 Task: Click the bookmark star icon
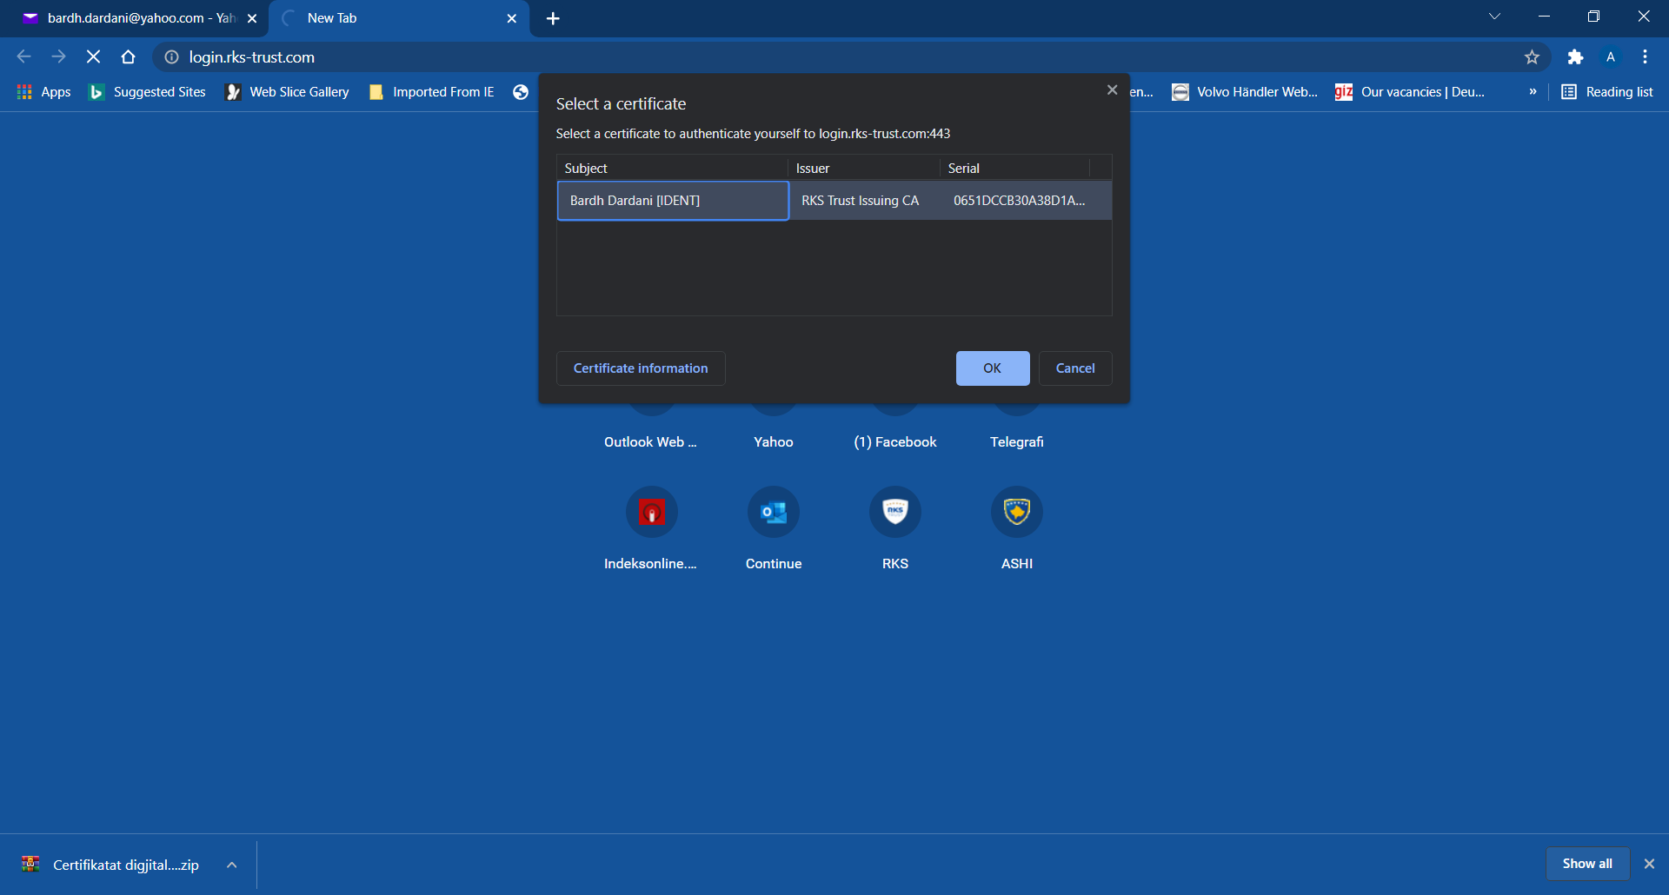pyautogui.click(x=1532, y=57)
